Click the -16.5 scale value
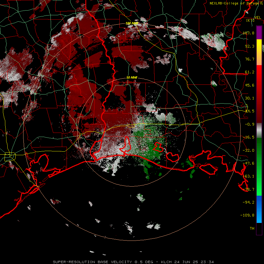Viewport: 264px width, 264px height. point(249,137)
